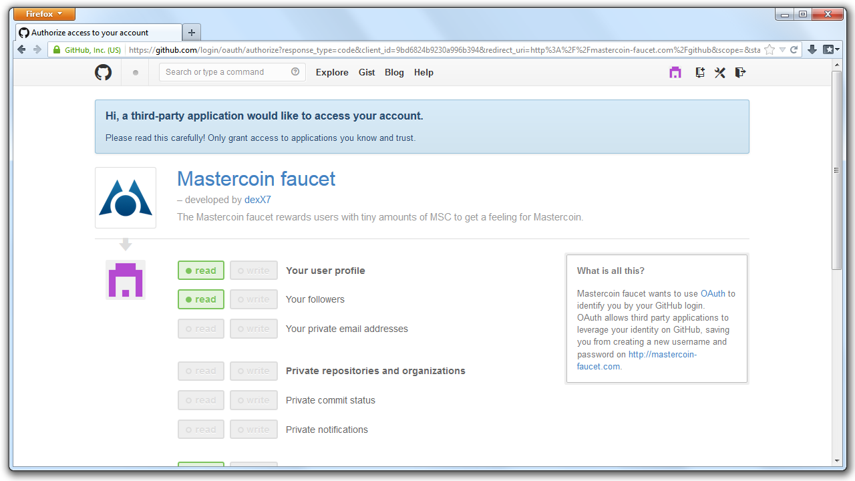This screenshot has width=855, height=481.
Task: Go back using browser back arrow
Action: click(21, 49)
